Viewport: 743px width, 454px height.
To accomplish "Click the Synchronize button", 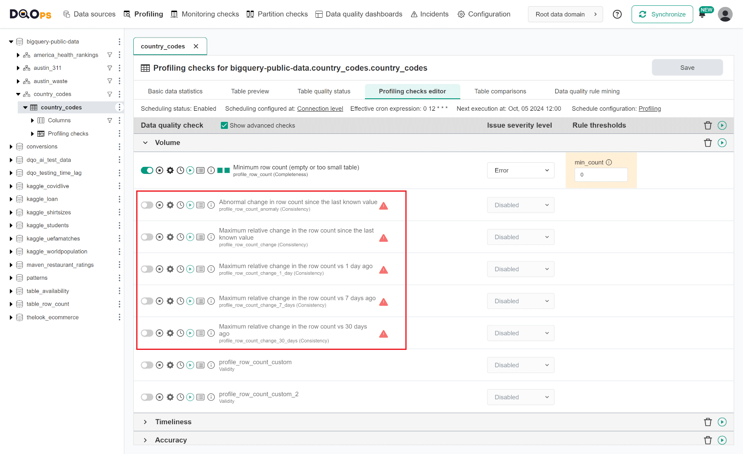I will (662, 14).
